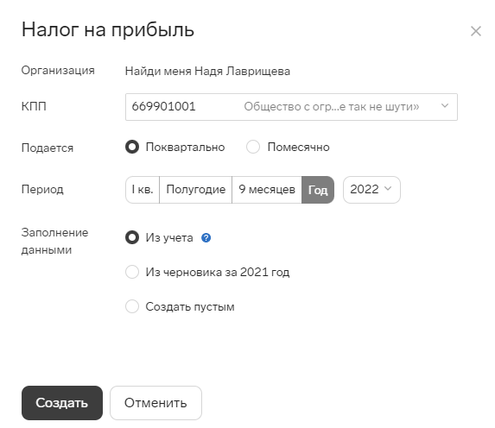This screenshot has height=428, width=495.
Task: Open the 2022 year dropdown
Action: [x=371, y=190]
